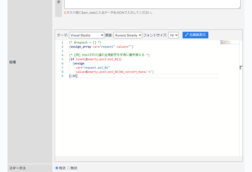This screenshot has height=172, width=252.
Task: Click line number 1 in gutter
Action: click(x=62, y=42)
